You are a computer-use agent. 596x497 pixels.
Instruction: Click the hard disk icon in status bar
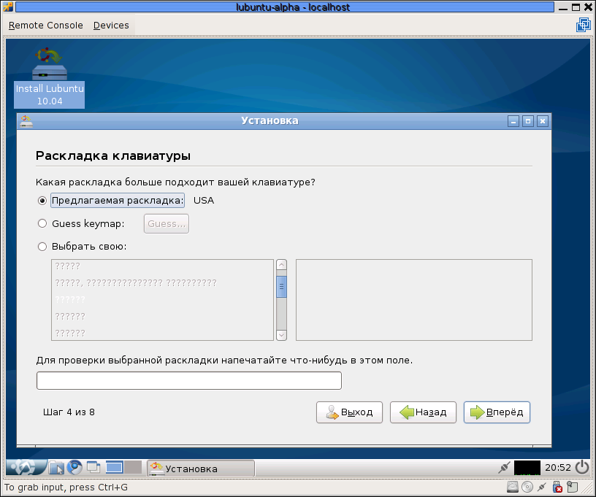[513, 487]
